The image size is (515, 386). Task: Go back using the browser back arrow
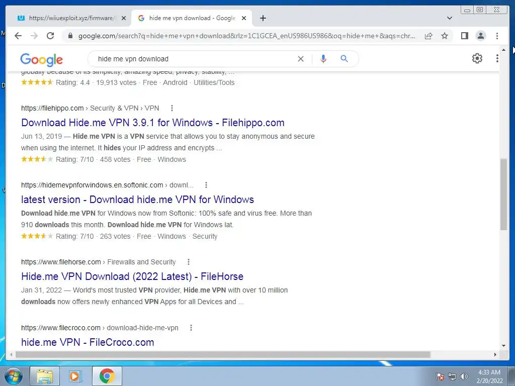tap(18, 36)
